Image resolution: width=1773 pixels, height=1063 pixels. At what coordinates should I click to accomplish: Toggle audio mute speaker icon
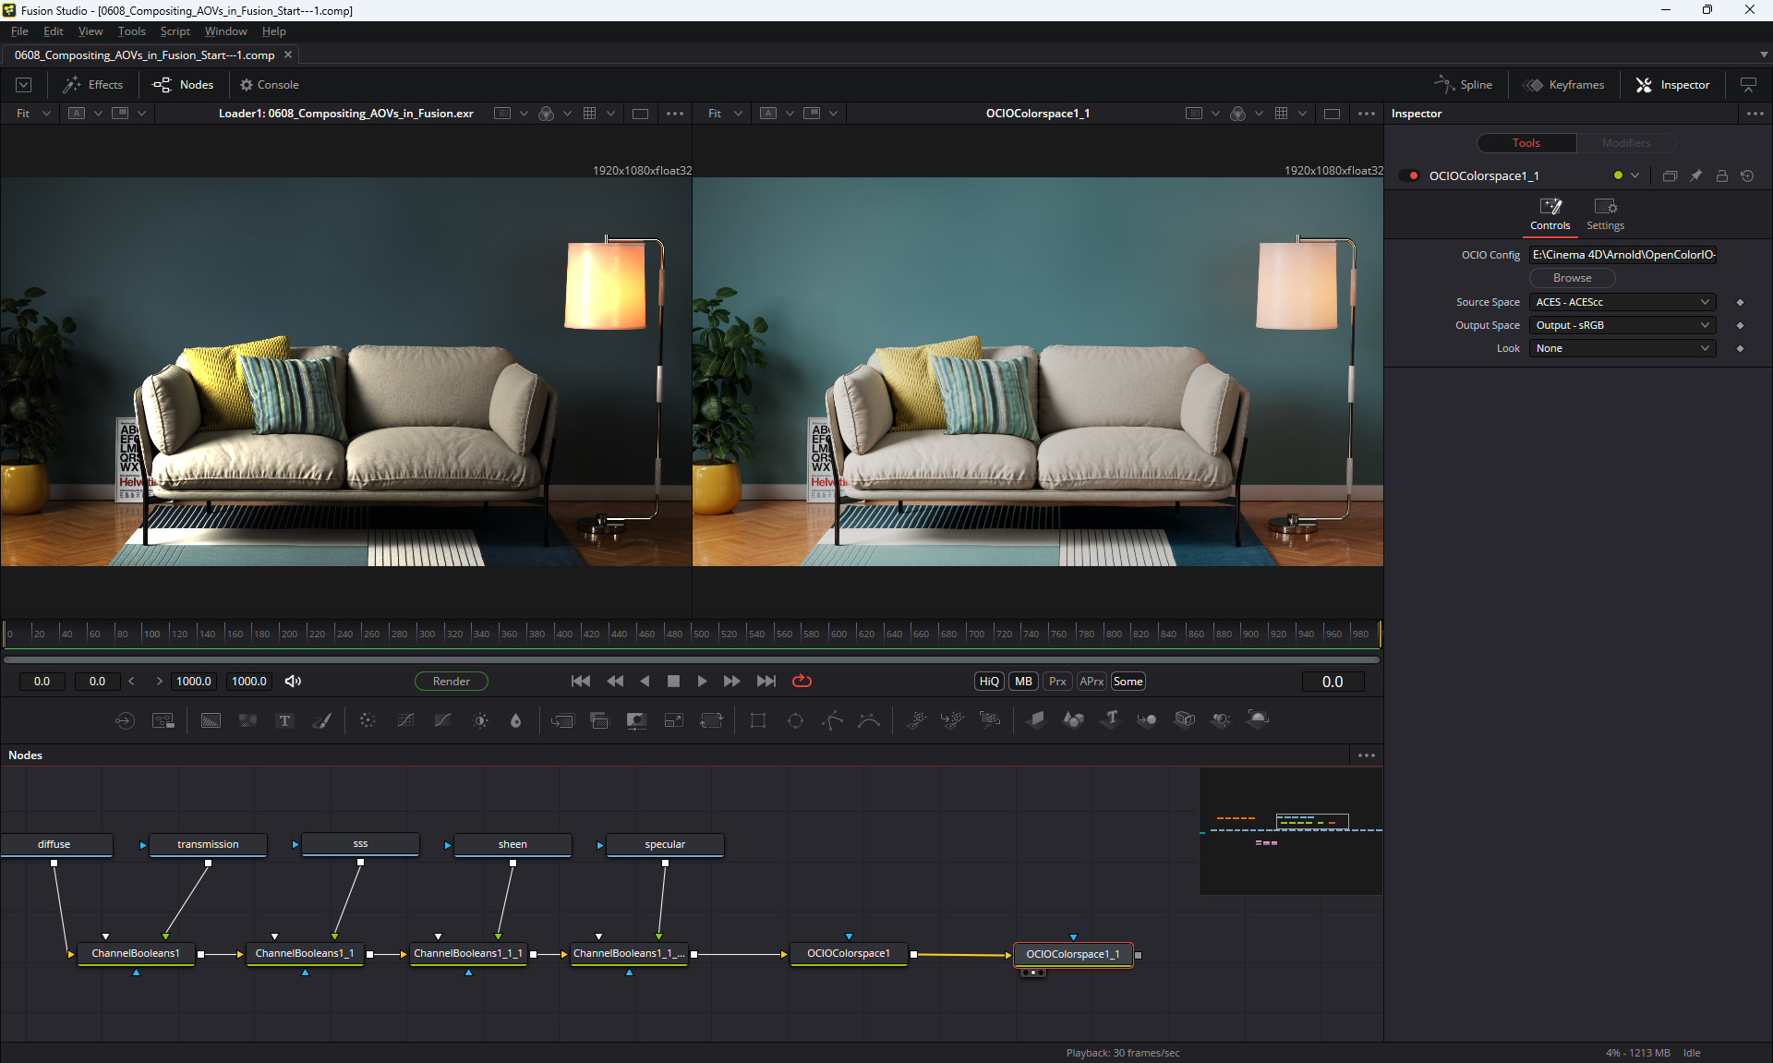[293, 682]
